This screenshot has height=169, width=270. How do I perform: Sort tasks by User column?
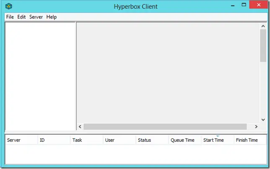tap(119, 140)
